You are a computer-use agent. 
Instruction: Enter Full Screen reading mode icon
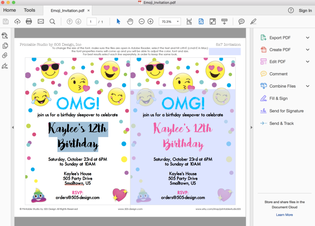point(213,21)
